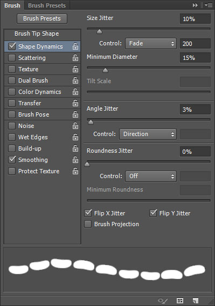Click the lock icon next to Texture

coord(75,69)
